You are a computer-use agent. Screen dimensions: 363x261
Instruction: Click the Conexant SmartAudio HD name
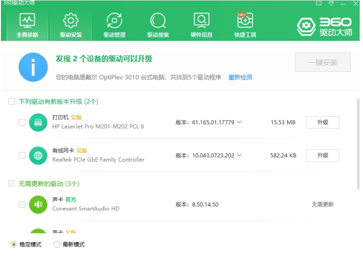coord(86,209)
